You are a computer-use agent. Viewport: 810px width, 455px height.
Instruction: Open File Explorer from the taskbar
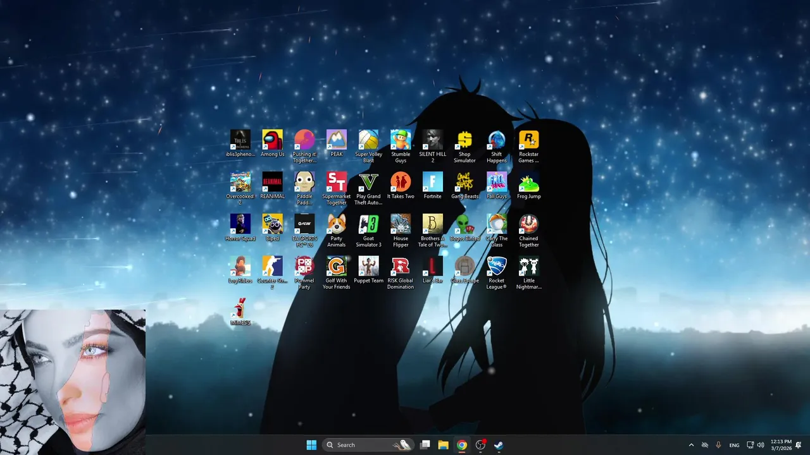(444, 445)
